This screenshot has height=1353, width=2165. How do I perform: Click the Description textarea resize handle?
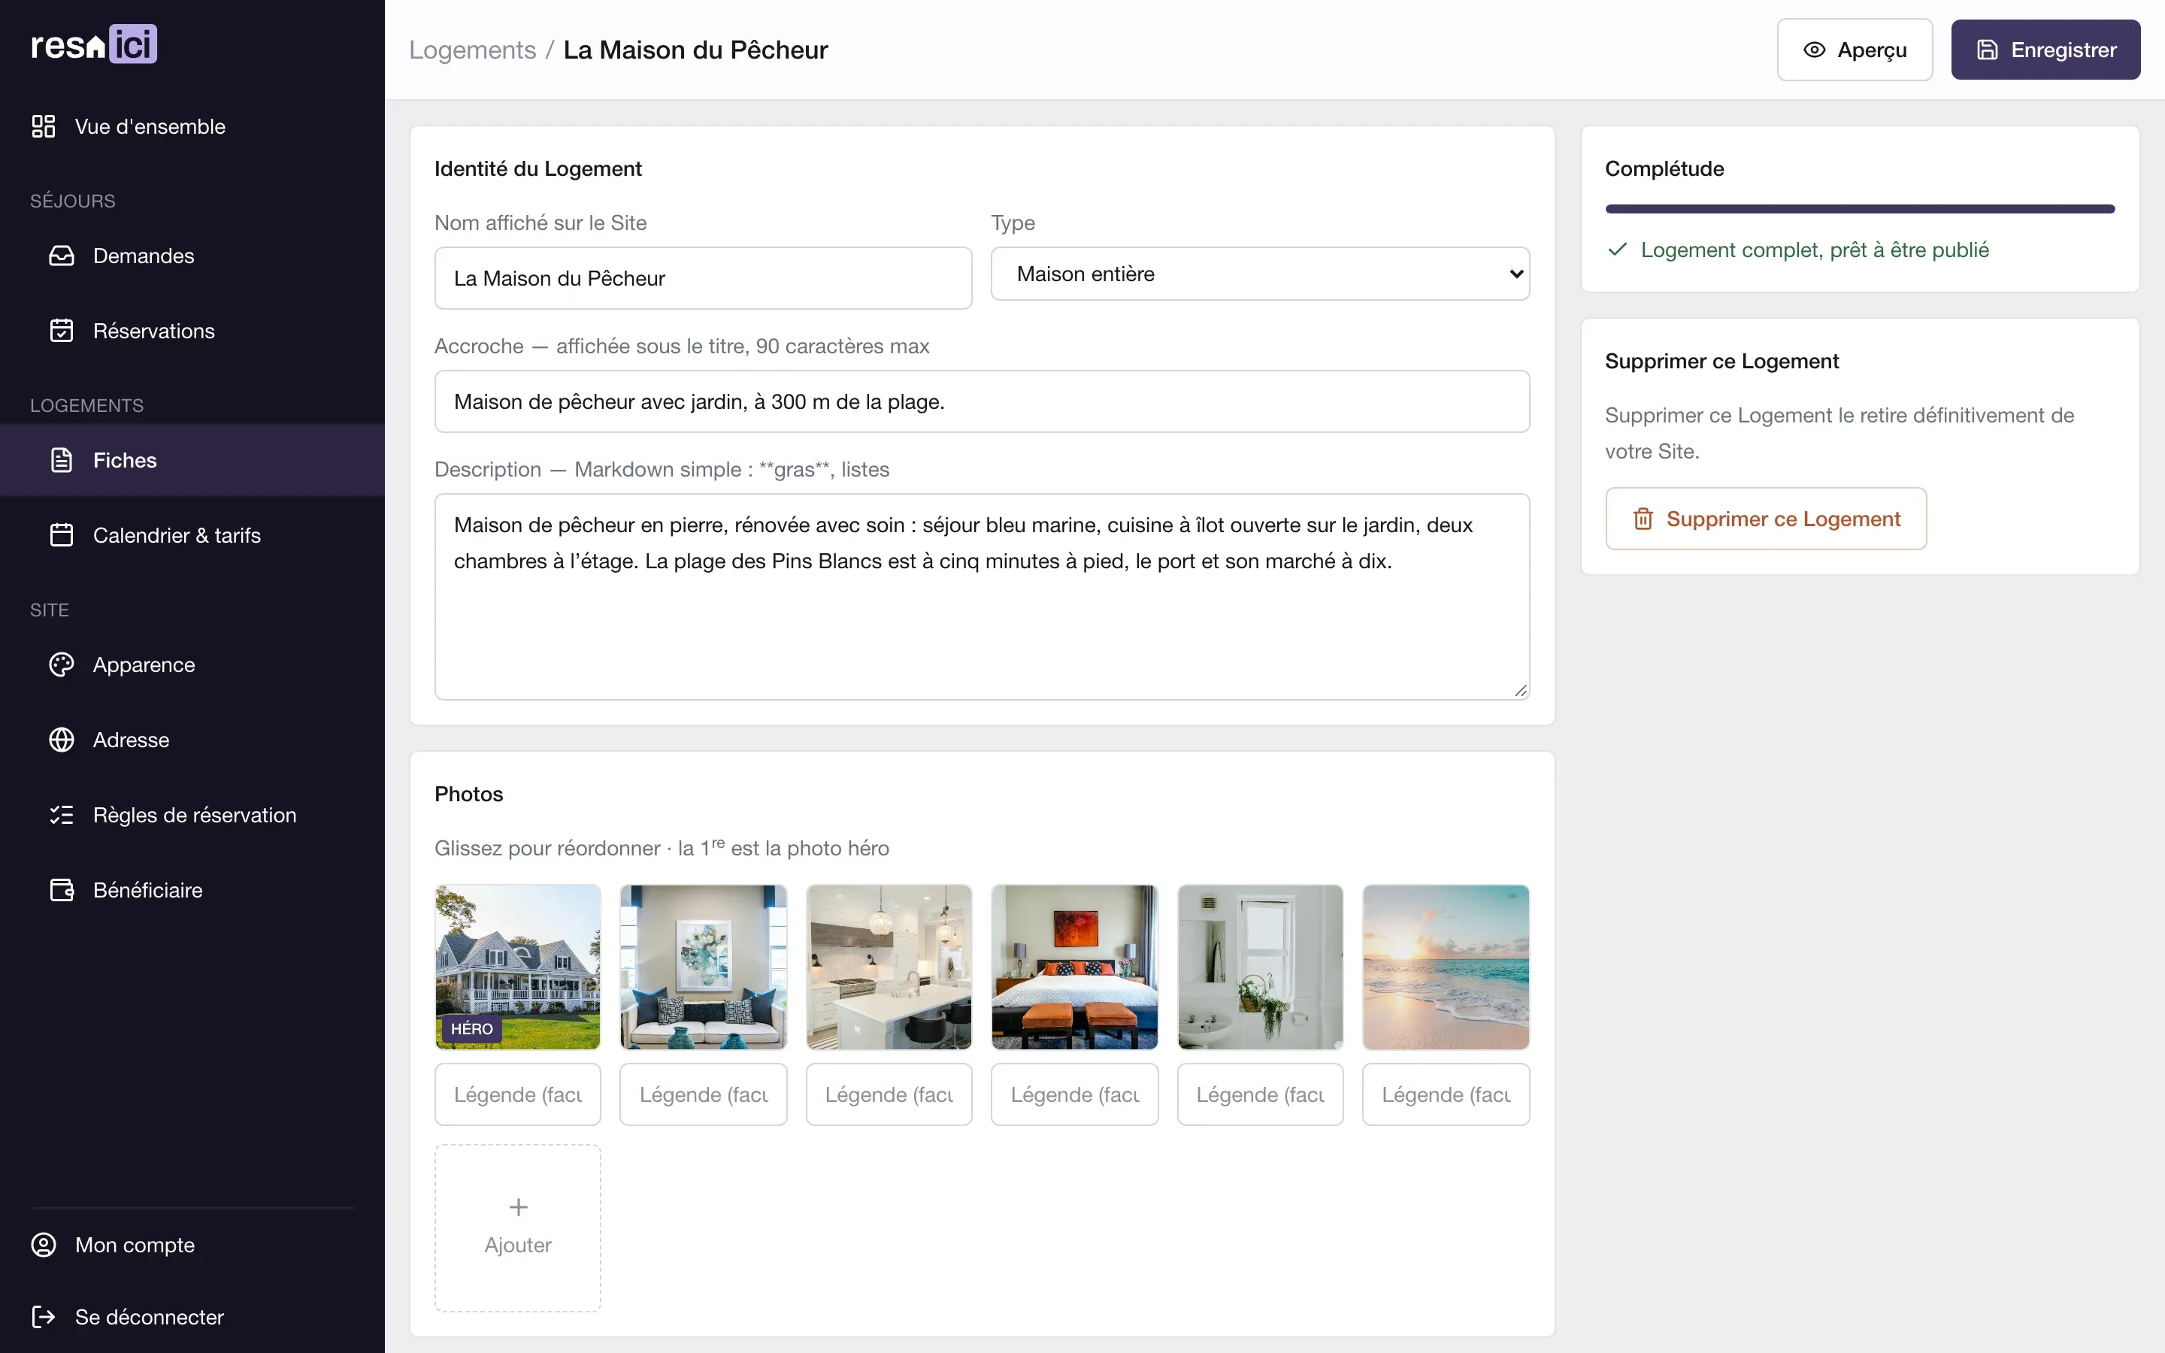pyautogui.click(x=1521, y=691)
